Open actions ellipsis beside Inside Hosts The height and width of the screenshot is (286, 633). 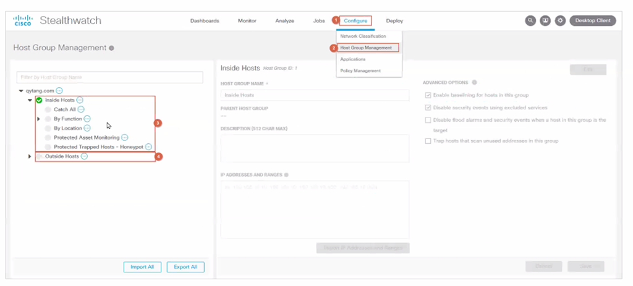pos(80,100)
